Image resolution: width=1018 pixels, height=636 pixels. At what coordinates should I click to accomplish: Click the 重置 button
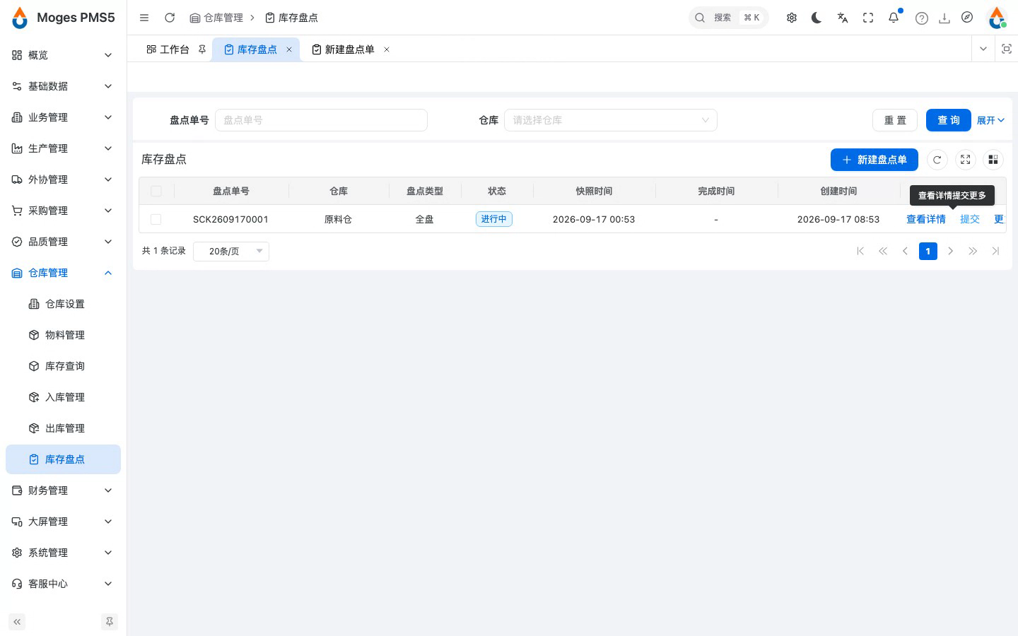click(895, 120)
